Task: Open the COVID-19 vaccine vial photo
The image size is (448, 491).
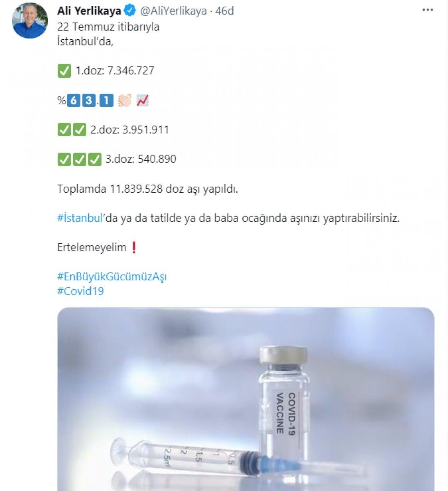Action: click(246, 399)
